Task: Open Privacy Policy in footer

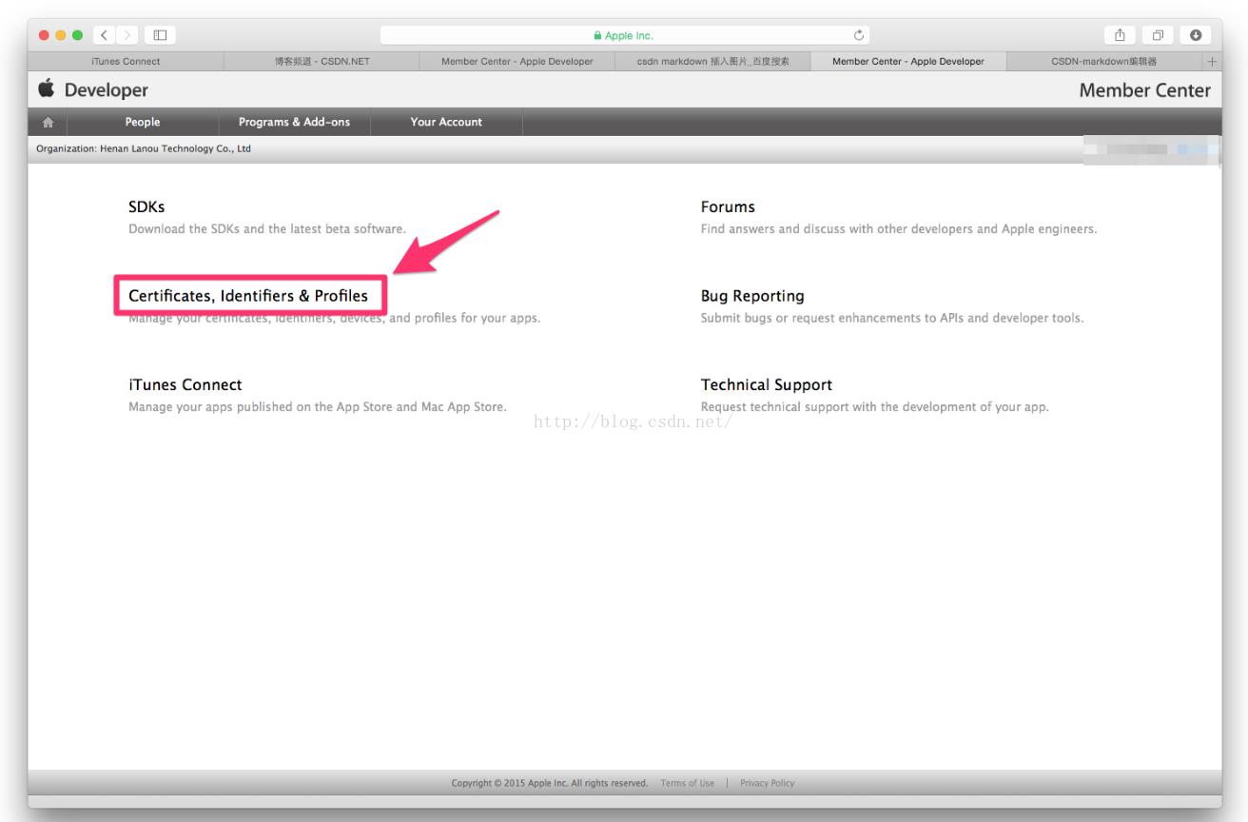Action: 767,783
